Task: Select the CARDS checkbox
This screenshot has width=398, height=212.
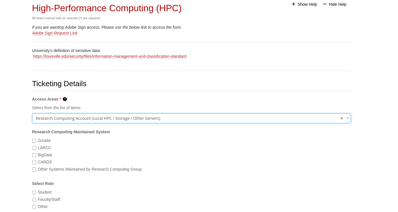Action: pos(34,162)
